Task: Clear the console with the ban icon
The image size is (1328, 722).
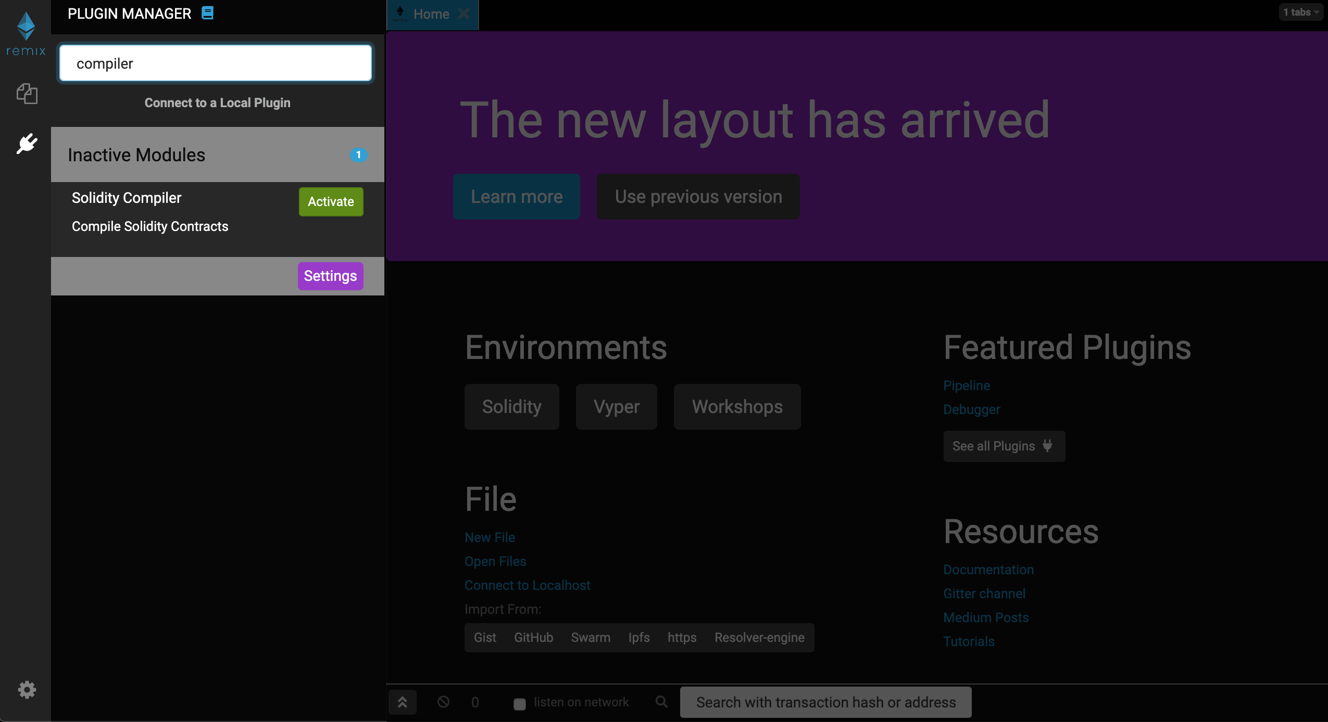Action: tap(443, 702)
